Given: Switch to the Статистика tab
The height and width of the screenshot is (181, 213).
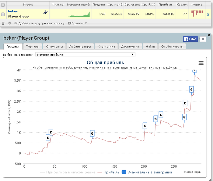Looking at the screenshot, I should pos(106,47).
